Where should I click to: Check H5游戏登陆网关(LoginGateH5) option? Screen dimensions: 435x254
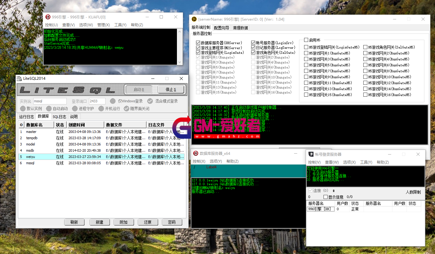click(x=306, y=47)
